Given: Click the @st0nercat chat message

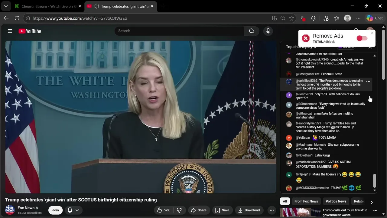Looking at the screenshot, I should coord(326,115).
